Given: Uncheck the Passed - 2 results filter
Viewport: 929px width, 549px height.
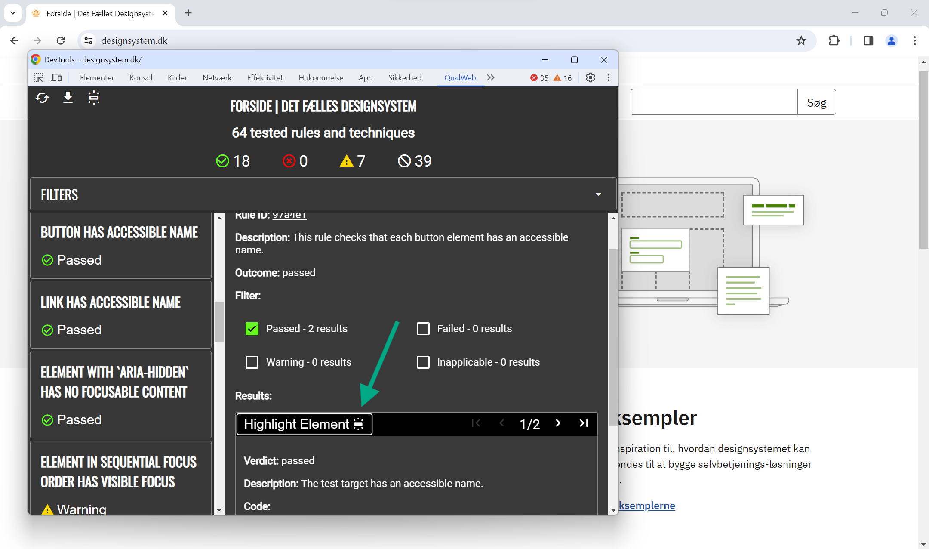Looking at the screenshot, I should [x=252, y=329].
